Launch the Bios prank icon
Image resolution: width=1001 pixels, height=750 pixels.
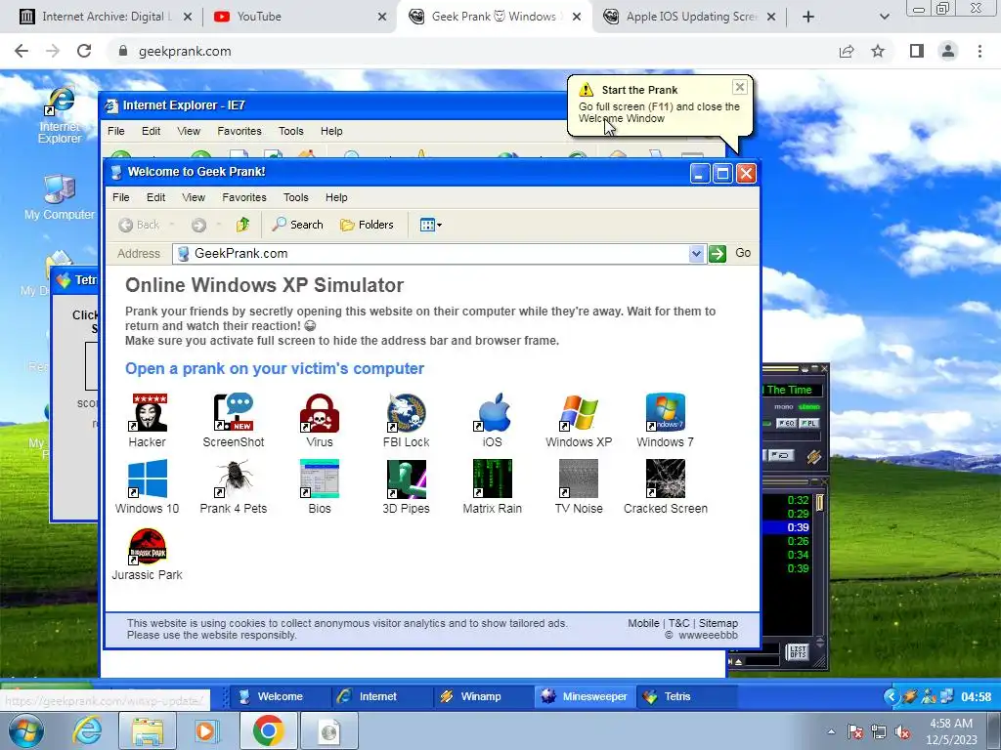[x=320, y=486]
